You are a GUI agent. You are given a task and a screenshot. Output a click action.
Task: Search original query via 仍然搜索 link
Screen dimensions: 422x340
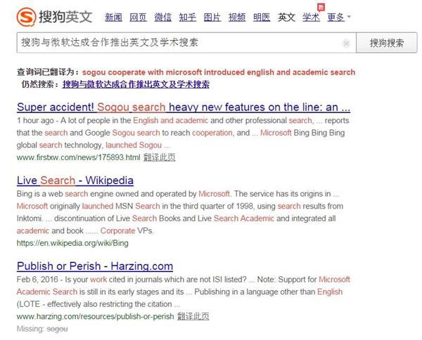136,84
